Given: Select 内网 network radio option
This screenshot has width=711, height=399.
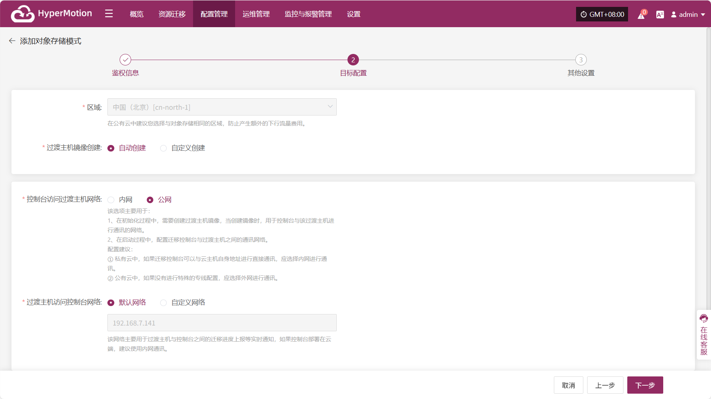Looking at the screenshot, I should click(x=120, y=200).
